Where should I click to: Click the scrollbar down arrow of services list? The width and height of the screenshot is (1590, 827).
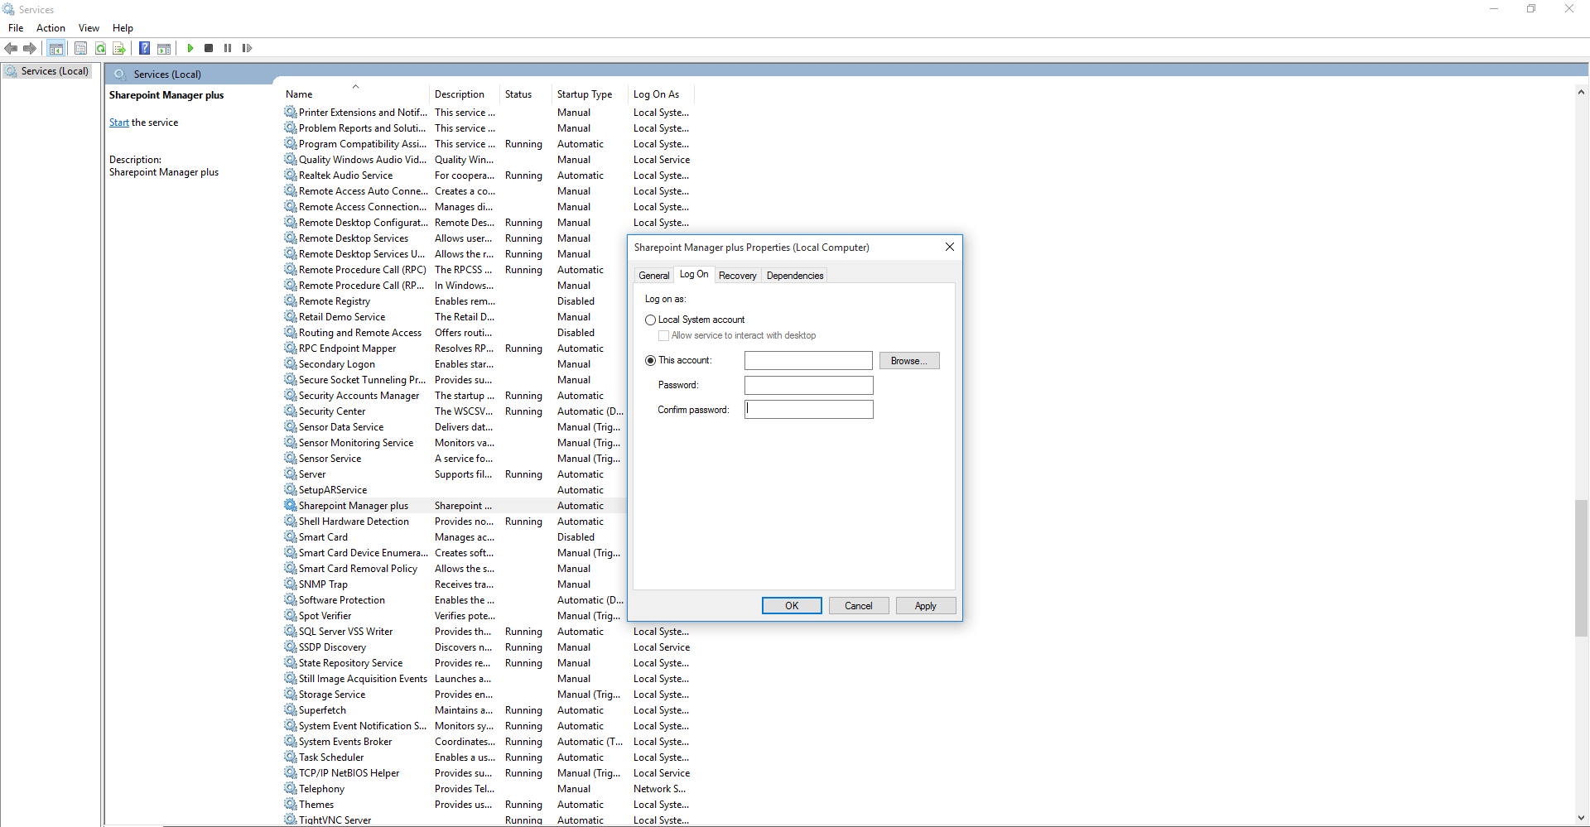[x=1582, y=818]
